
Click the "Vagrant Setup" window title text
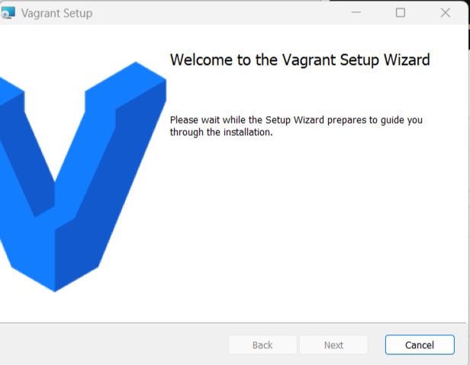[x=56, y=14]
